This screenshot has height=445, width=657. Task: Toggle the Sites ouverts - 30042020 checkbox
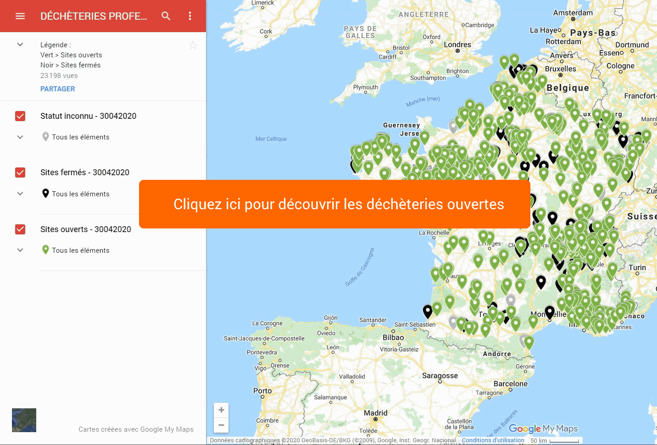[20, 229]
